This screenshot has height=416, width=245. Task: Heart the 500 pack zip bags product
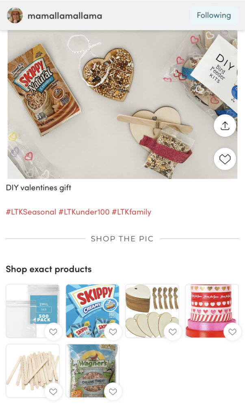[x=53, y=331]
